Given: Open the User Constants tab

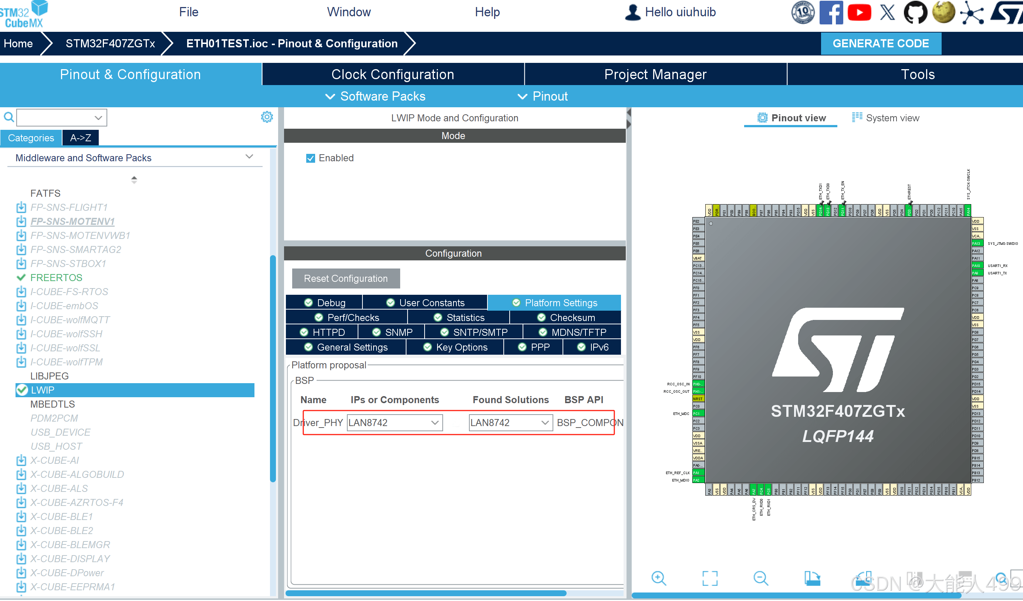Looking at the screenshot, I should (425, 303).
